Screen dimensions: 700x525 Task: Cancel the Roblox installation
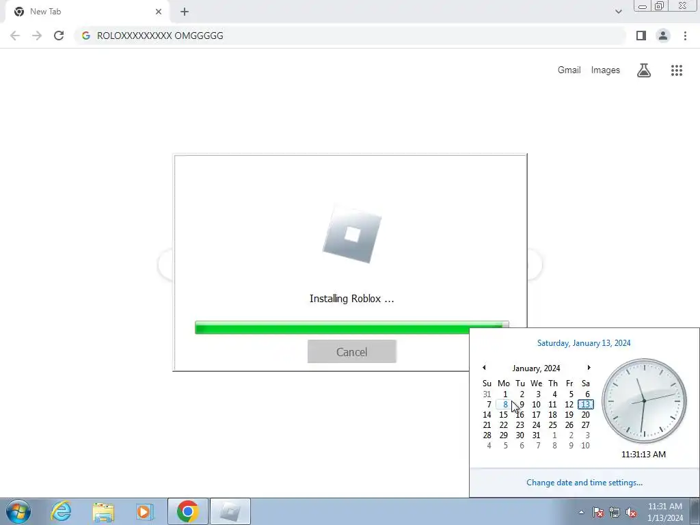352,352
